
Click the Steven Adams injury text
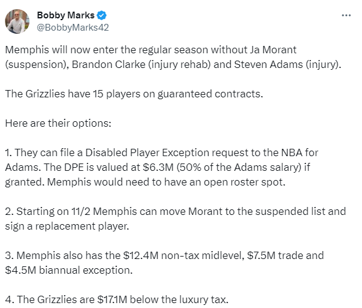287,64
